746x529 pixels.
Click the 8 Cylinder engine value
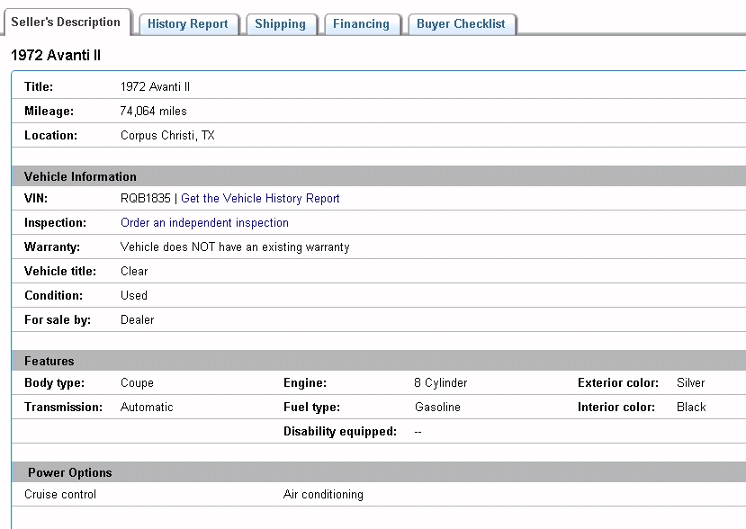441,382
